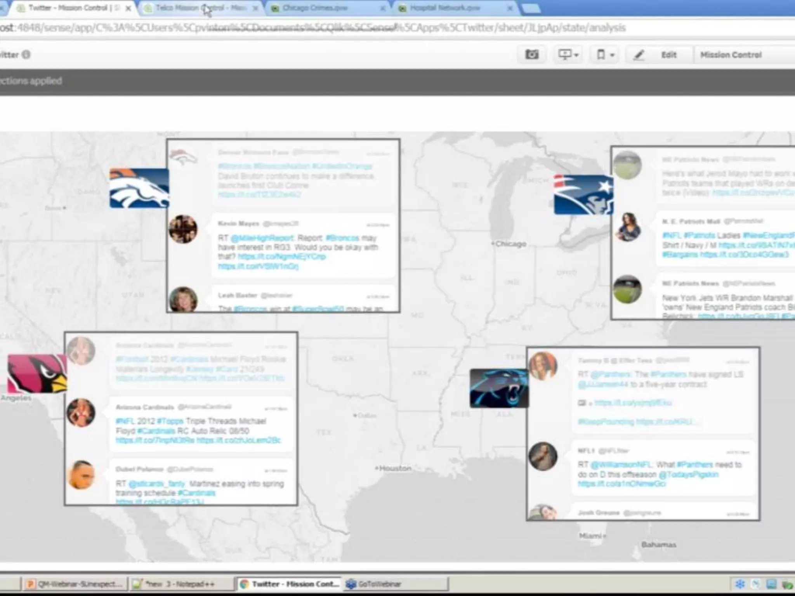Close the Twitter - Mission Control tab
Screen dimensions: 795x596
128,8
